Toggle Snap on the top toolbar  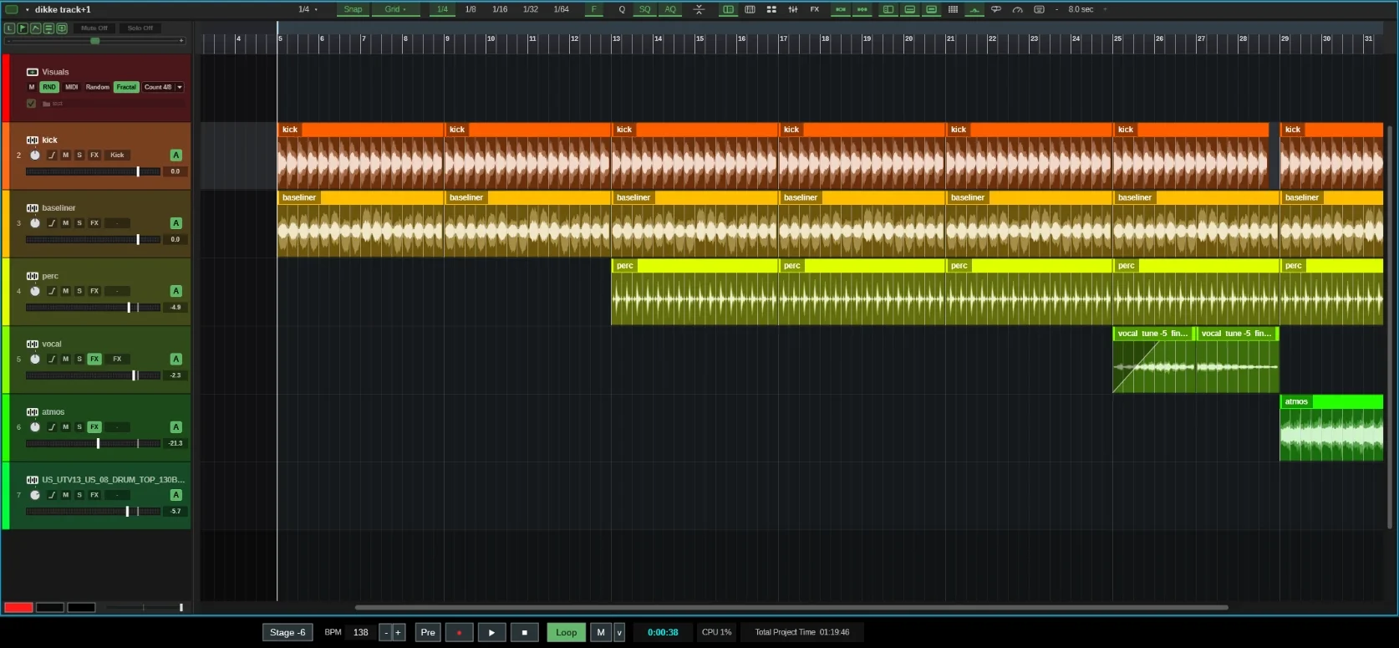click(353, 9)
